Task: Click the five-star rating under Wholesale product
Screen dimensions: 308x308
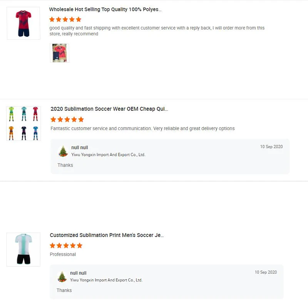Action: point(65,20)
